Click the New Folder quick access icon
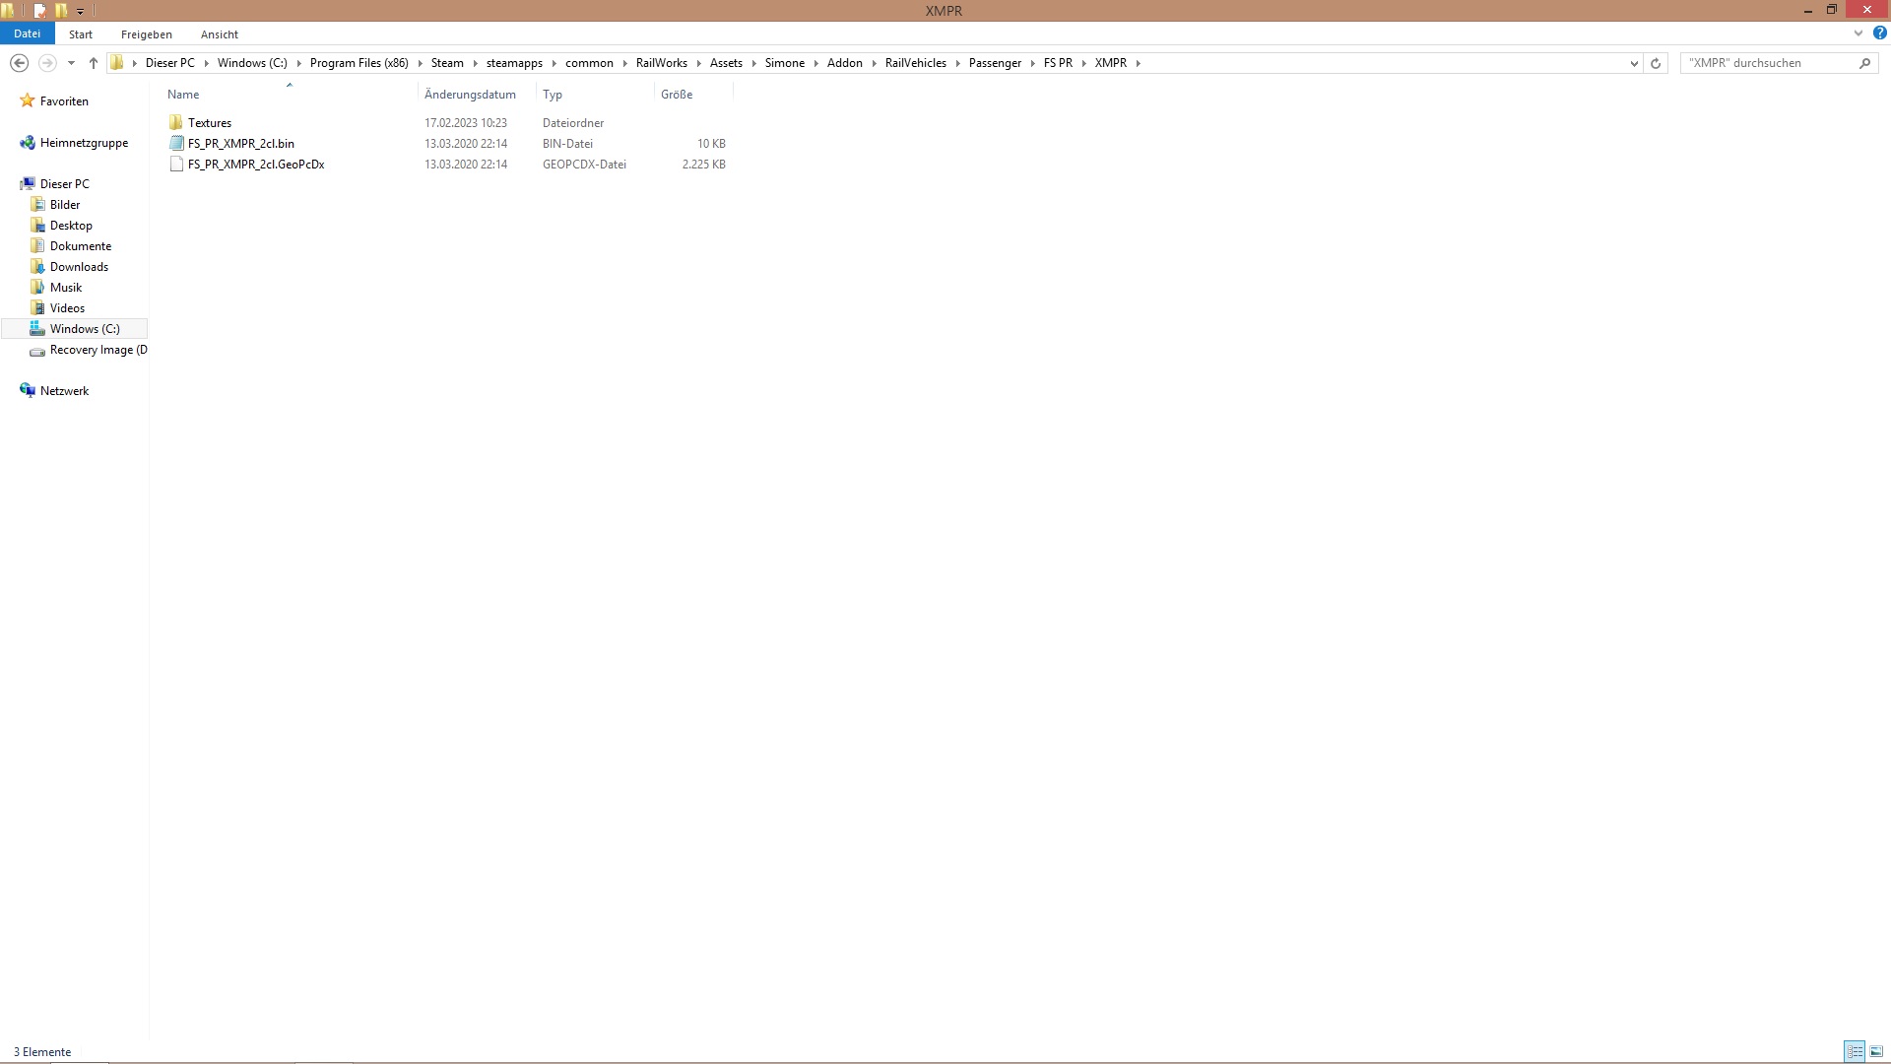This screenshot has width=1891, height=1064. pyautogui.click(x=61, y=11)
